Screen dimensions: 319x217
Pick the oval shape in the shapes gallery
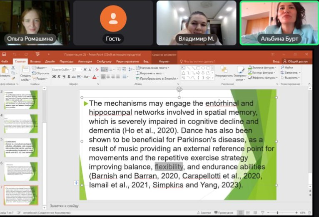click(x=203, y=68)
